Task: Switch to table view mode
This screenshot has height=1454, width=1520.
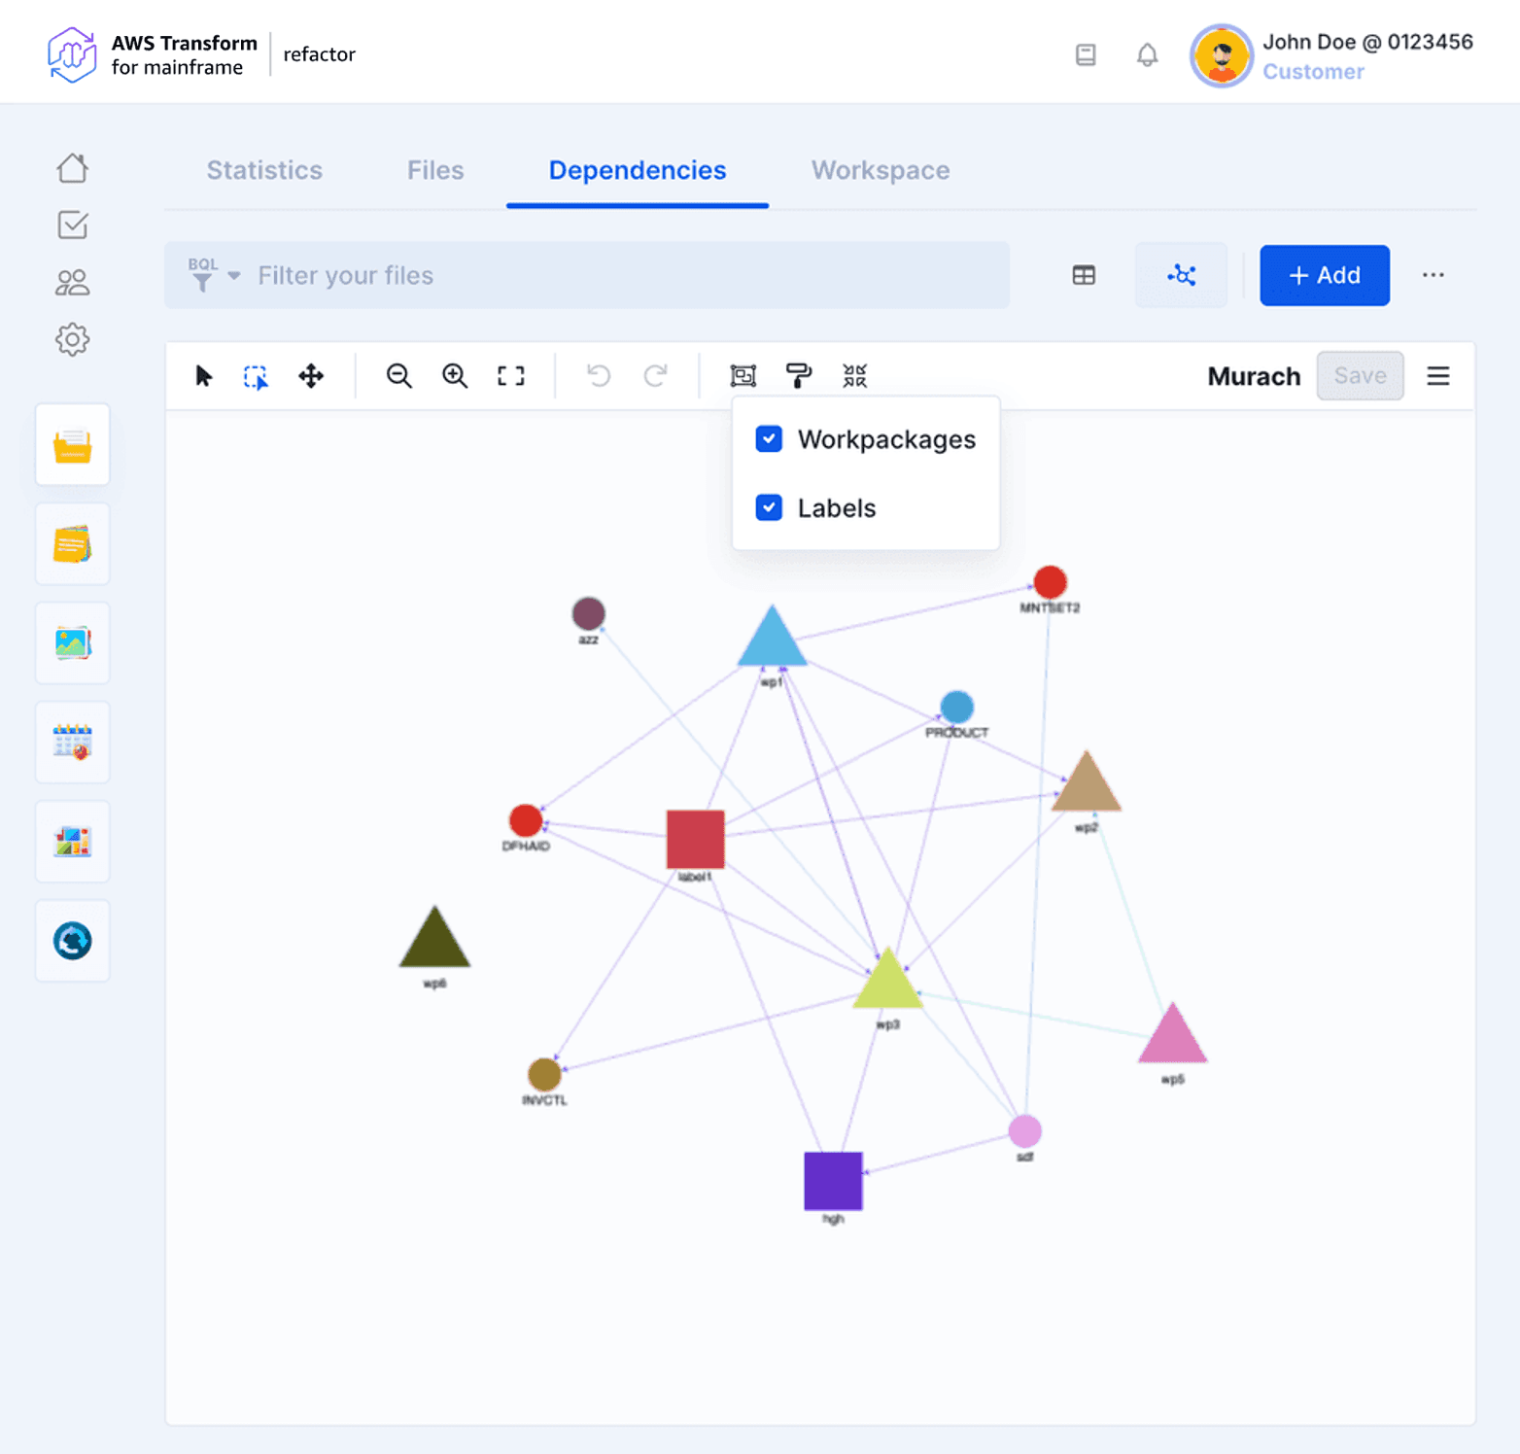Action: click(1084, 276)
